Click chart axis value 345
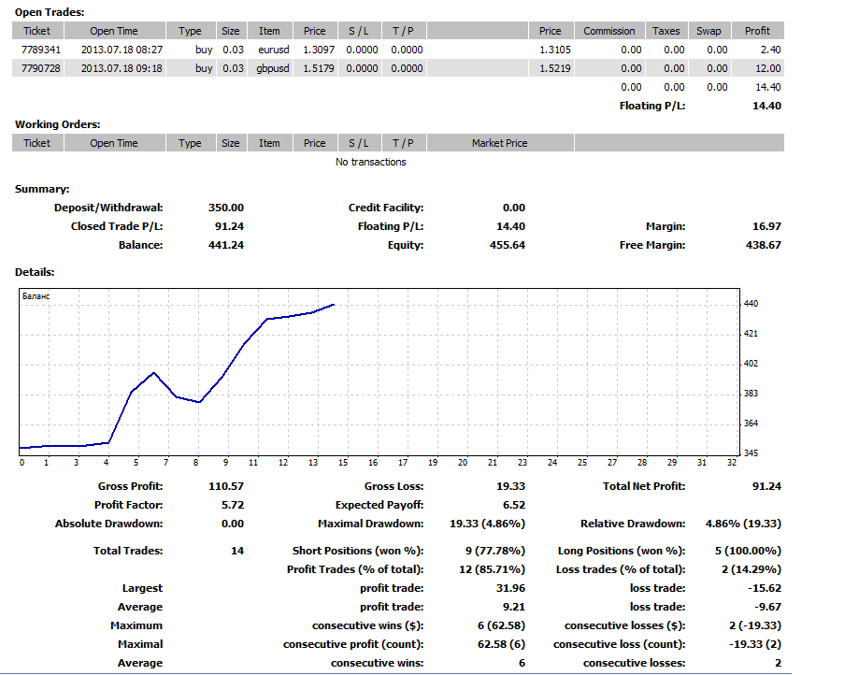The width and height of the screenshot is (859, 675). (x=751, y=453)
